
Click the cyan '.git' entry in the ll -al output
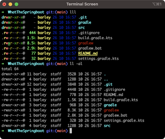(x=108, y=84)
